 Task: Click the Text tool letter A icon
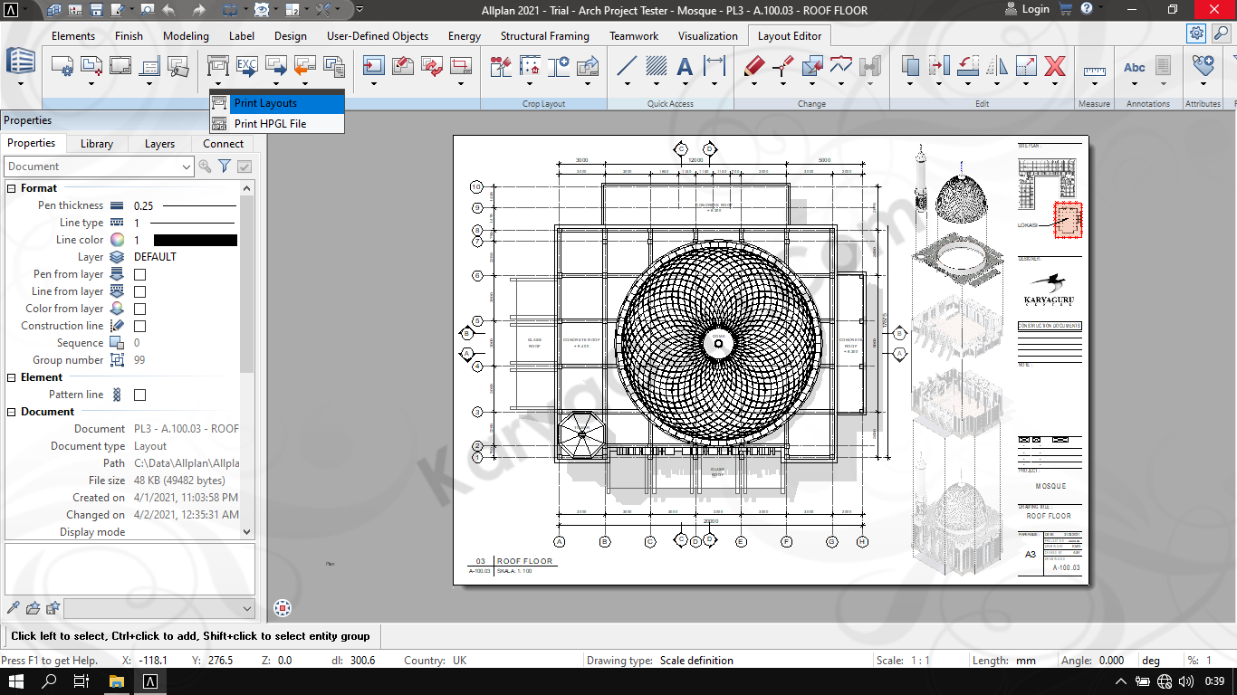(x=685, y=66)
